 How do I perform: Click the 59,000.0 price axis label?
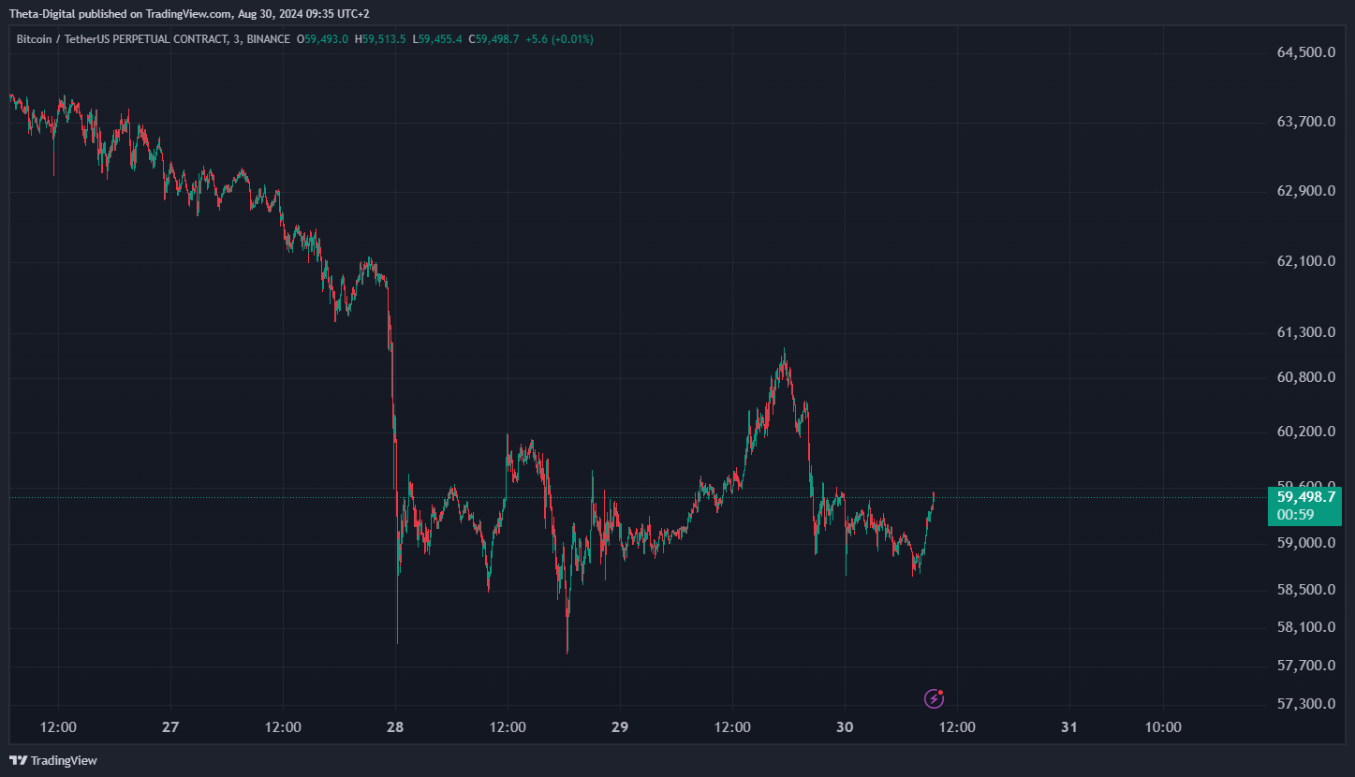(1305, 543)
